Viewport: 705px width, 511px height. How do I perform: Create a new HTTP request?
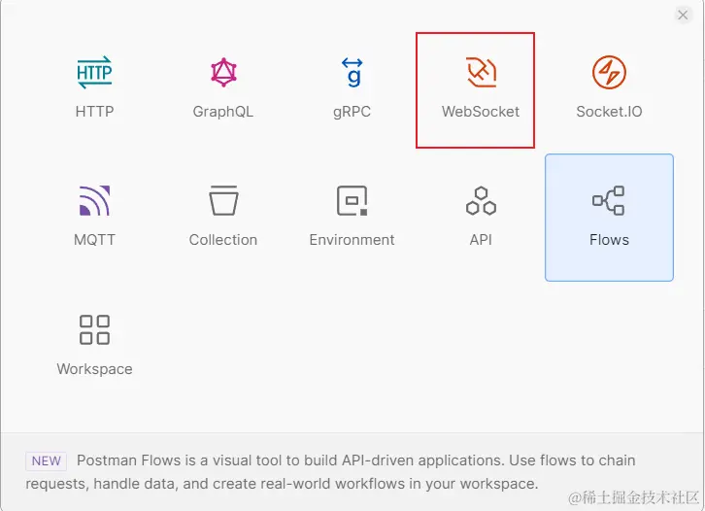tap(94, 87)
